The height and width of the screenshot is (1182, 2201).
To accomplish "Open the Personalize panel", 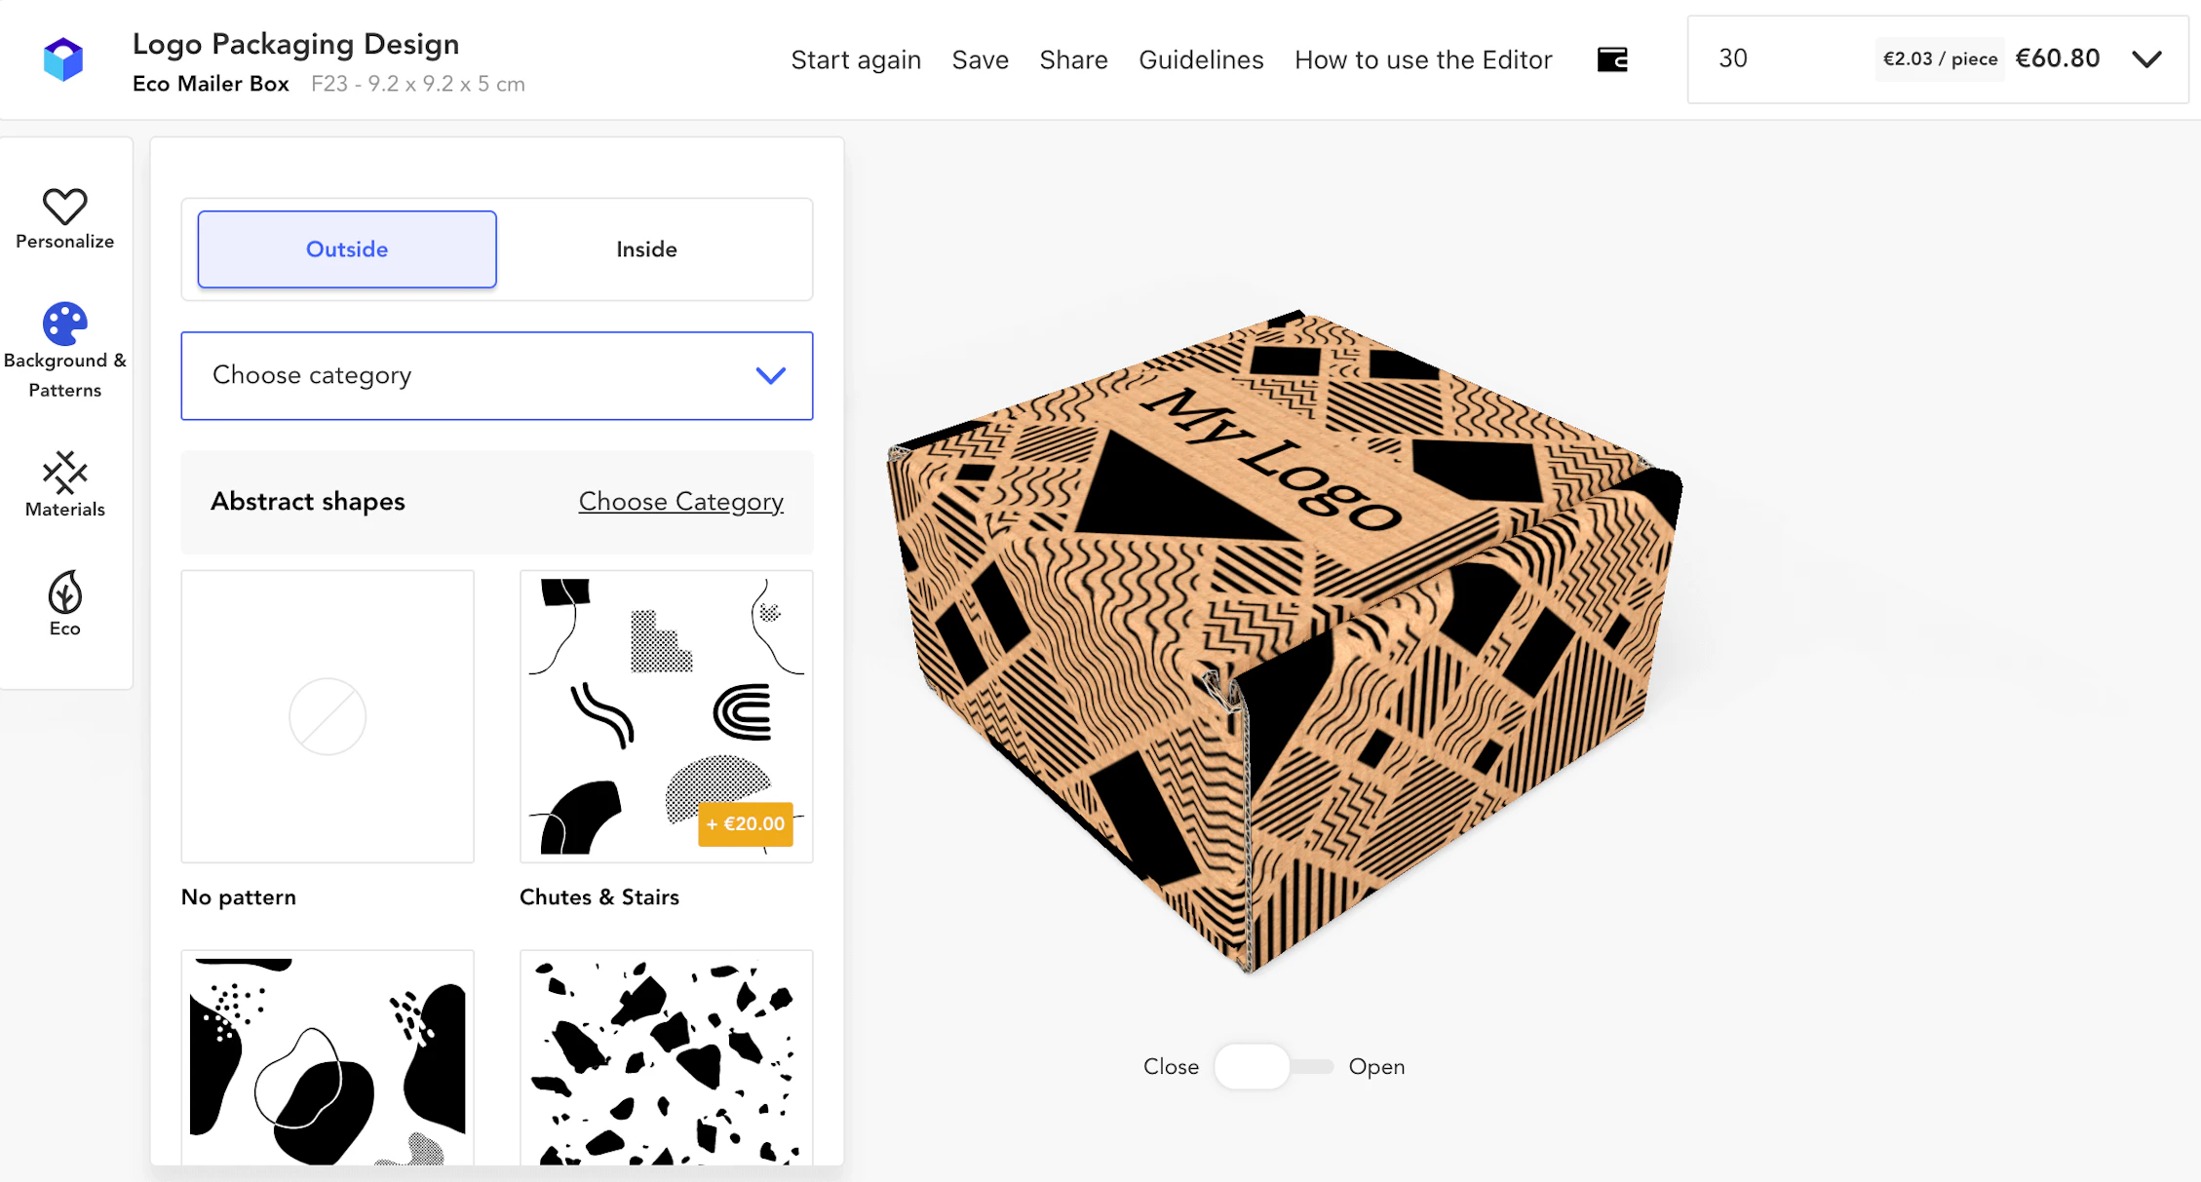I will (x=64, y=221).
